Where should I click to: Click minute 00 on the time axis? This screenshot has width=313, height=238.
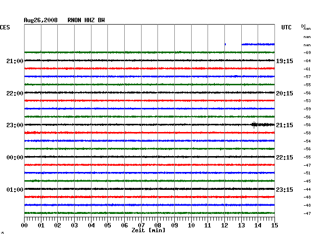[25, 225]
